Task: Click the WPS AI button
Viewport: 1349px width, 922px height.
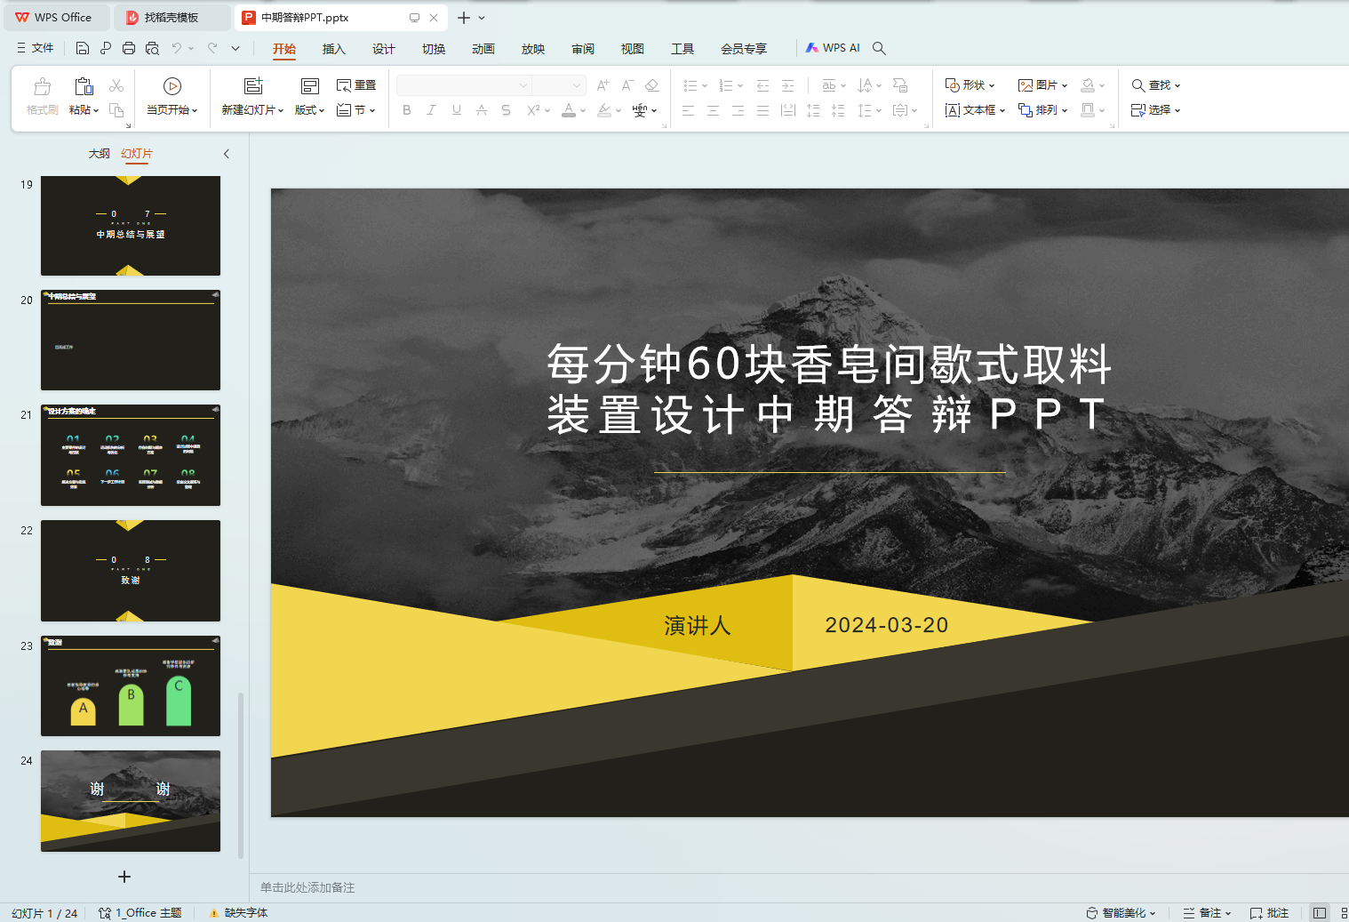Action: pos(833,48)
